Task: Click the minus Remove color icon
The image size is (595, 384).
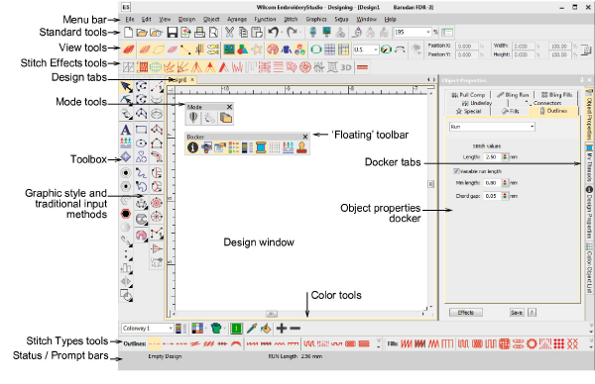Action: click(295, 328)
